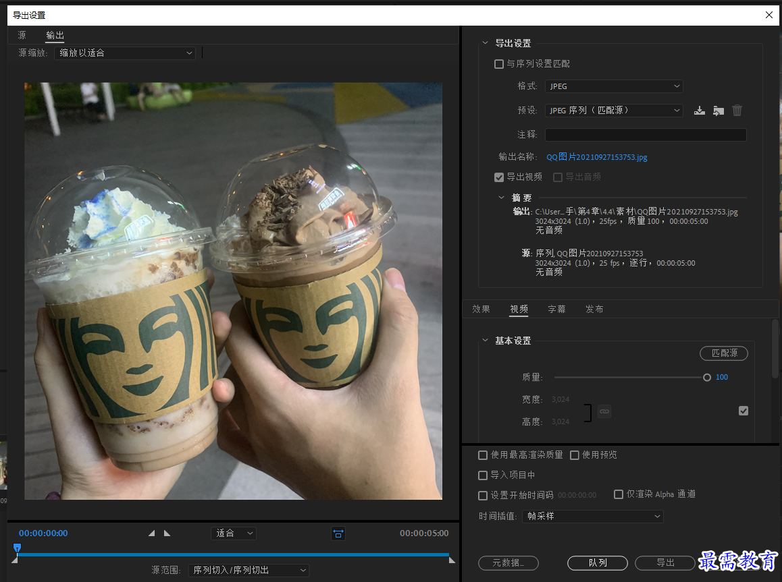
Task: Click the Match Source button
Action: [724, 353]
